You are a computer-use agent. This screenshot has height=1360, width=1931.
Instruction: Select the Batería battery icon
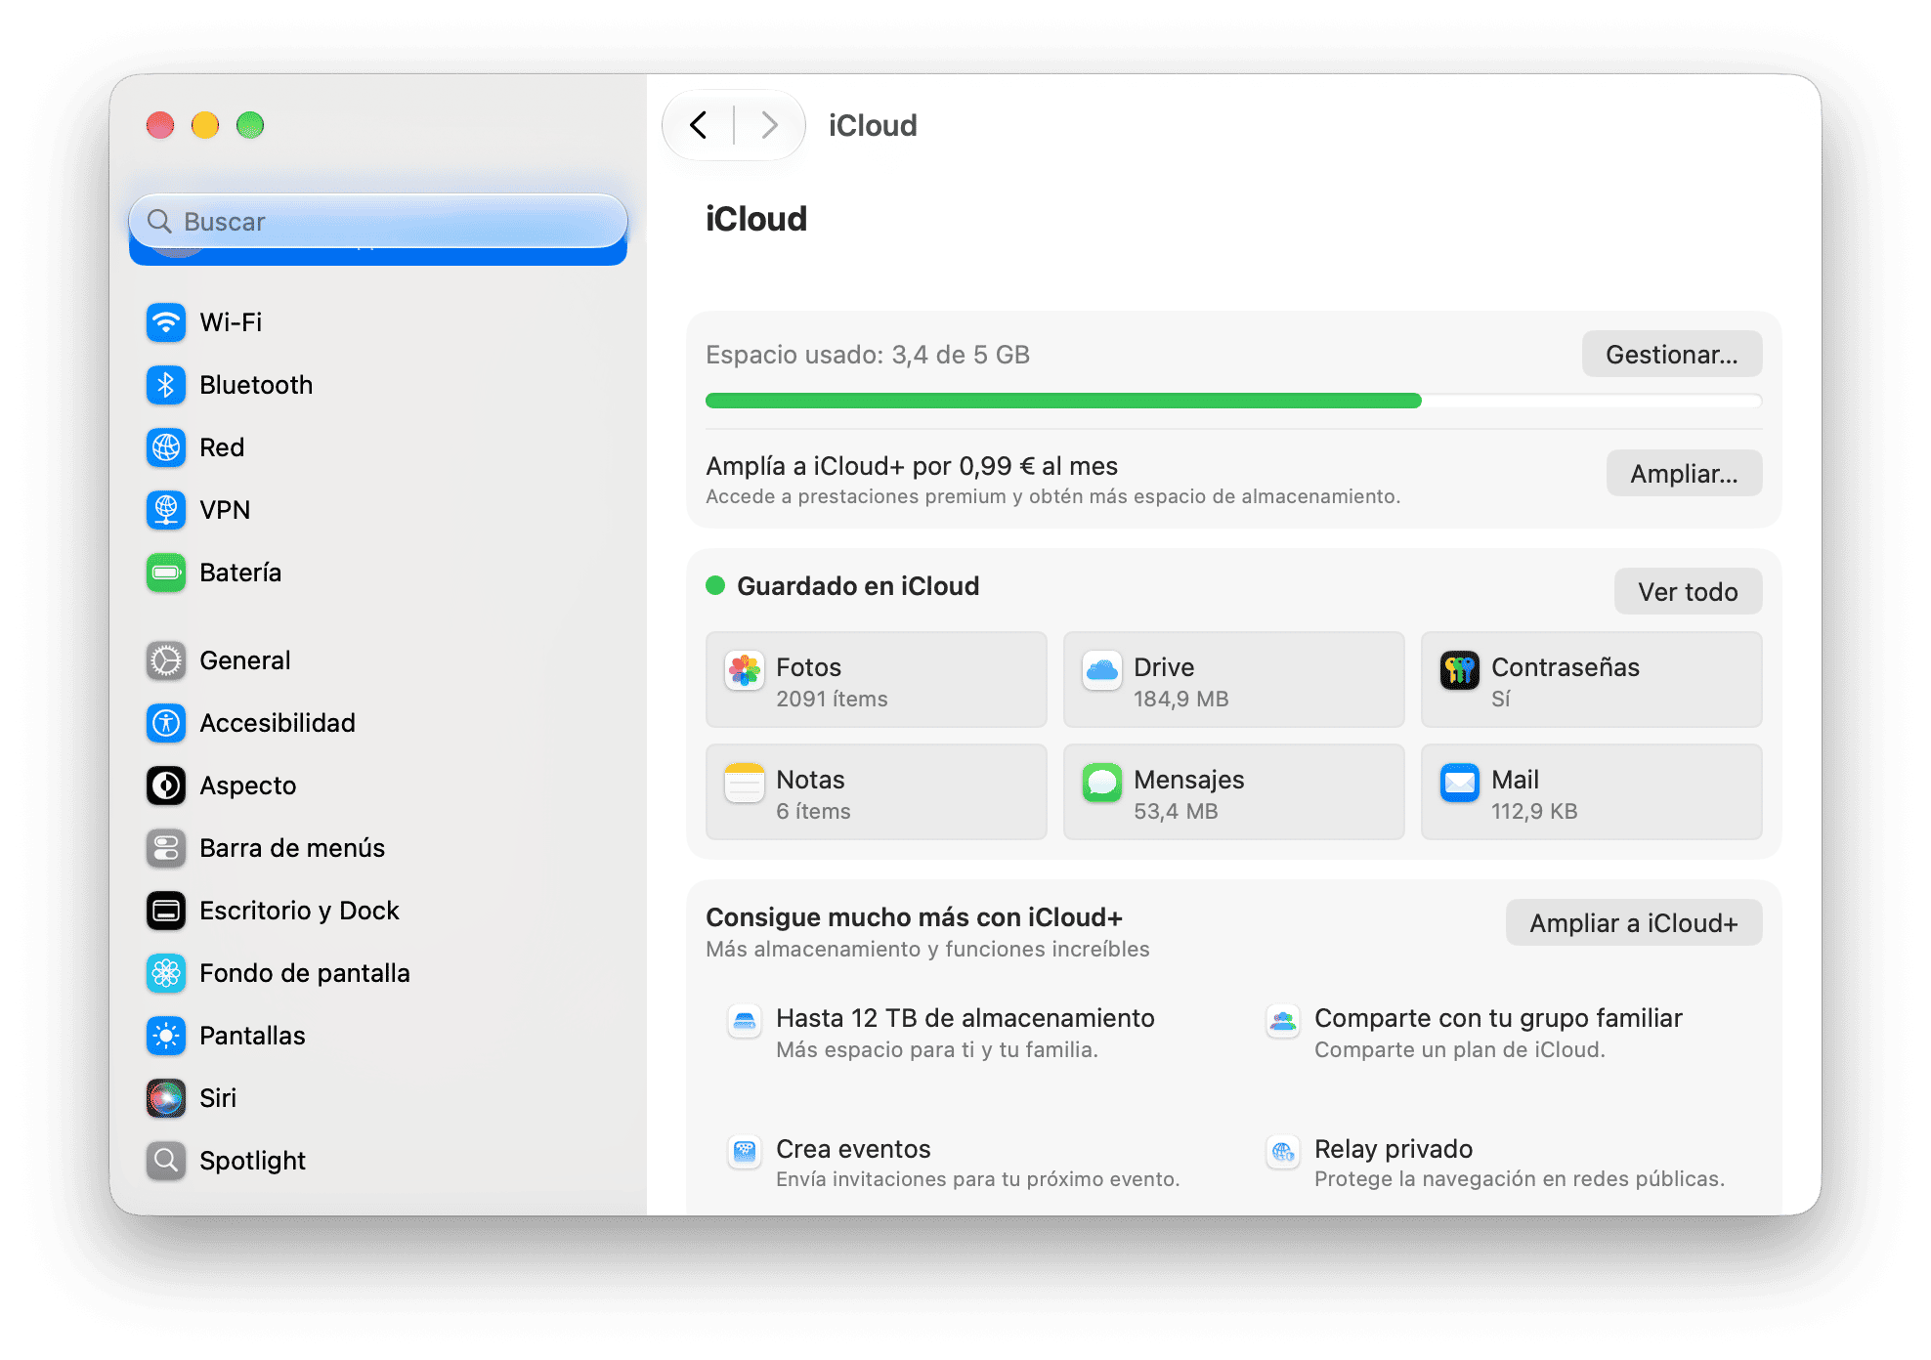tap(166, 573)
